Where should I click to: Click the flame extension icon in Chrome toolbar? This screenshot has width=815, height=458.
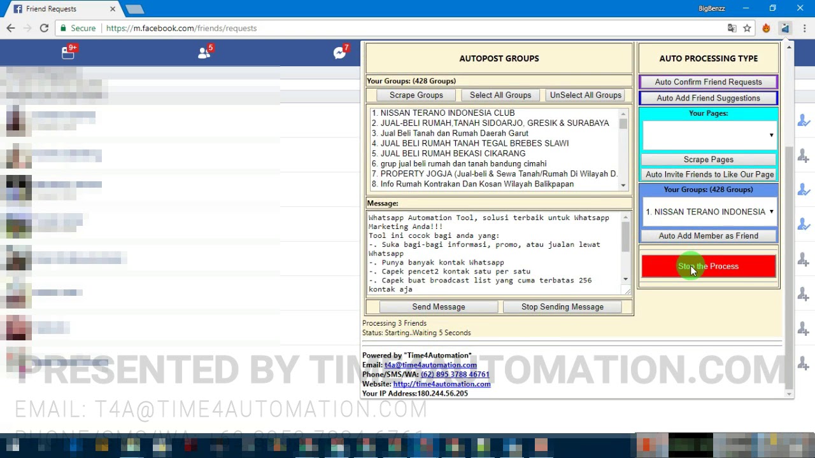(766, 28)
